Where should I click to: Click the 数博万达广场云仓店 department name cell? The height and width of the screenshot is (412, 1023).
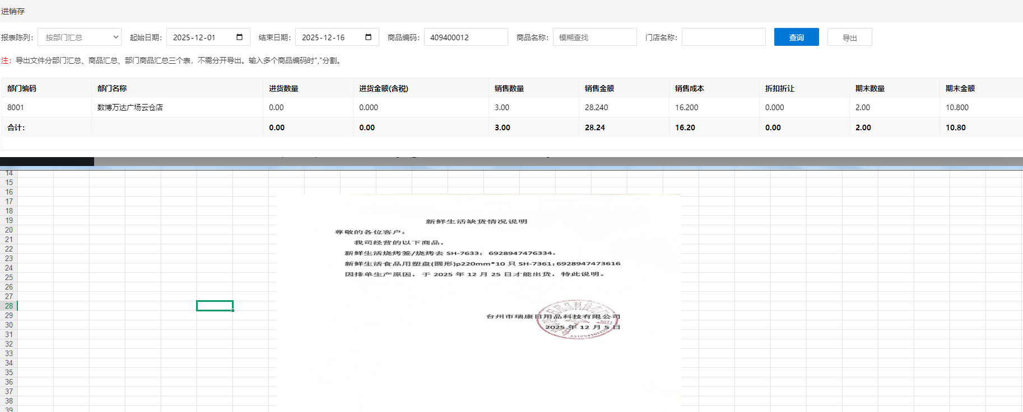pos(130,107)
